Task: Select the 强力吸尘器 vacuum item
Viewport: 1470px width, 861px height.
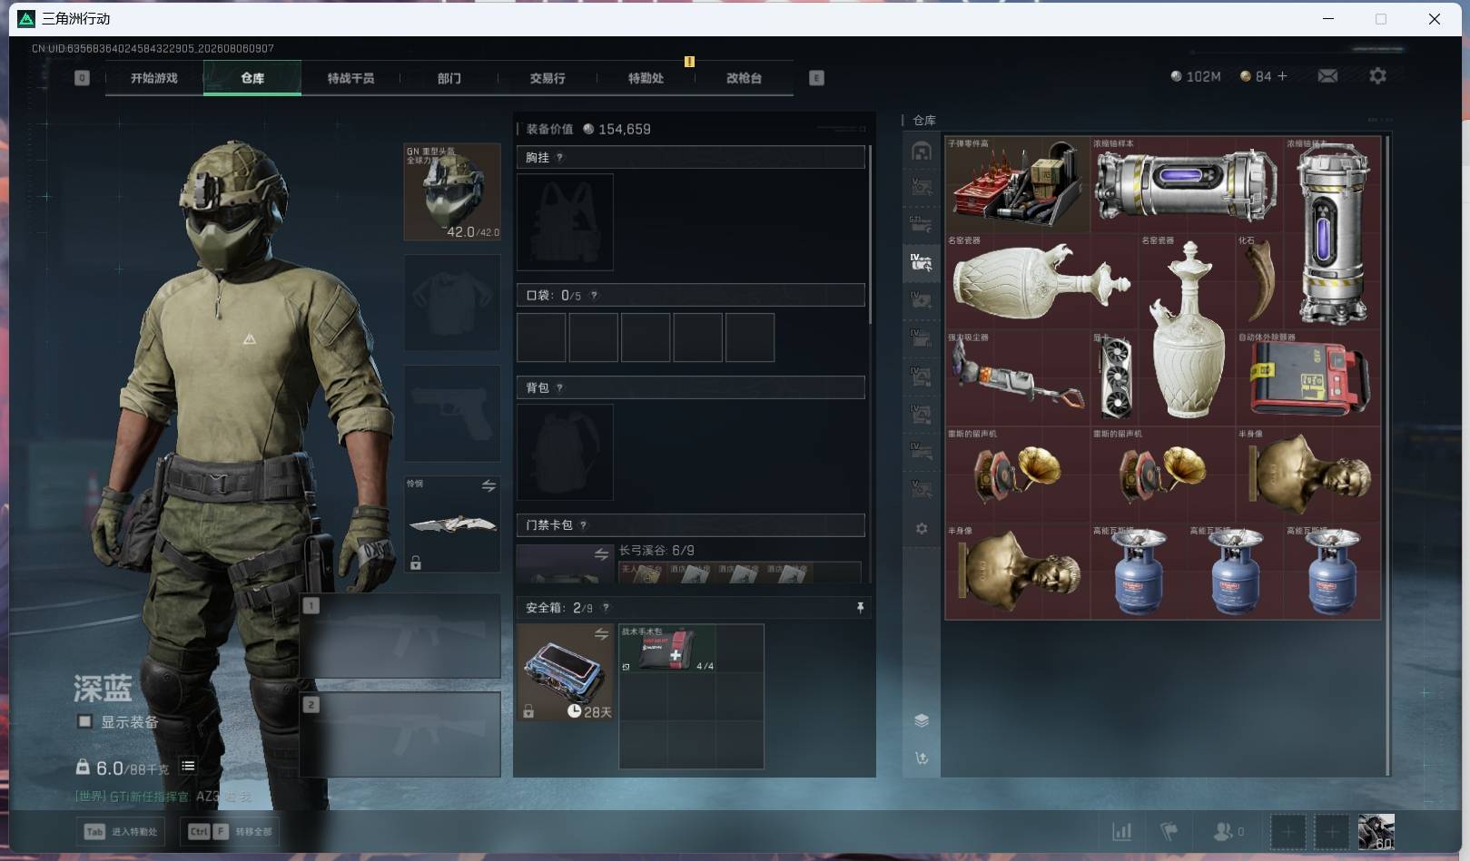Action: point(1017,377)
